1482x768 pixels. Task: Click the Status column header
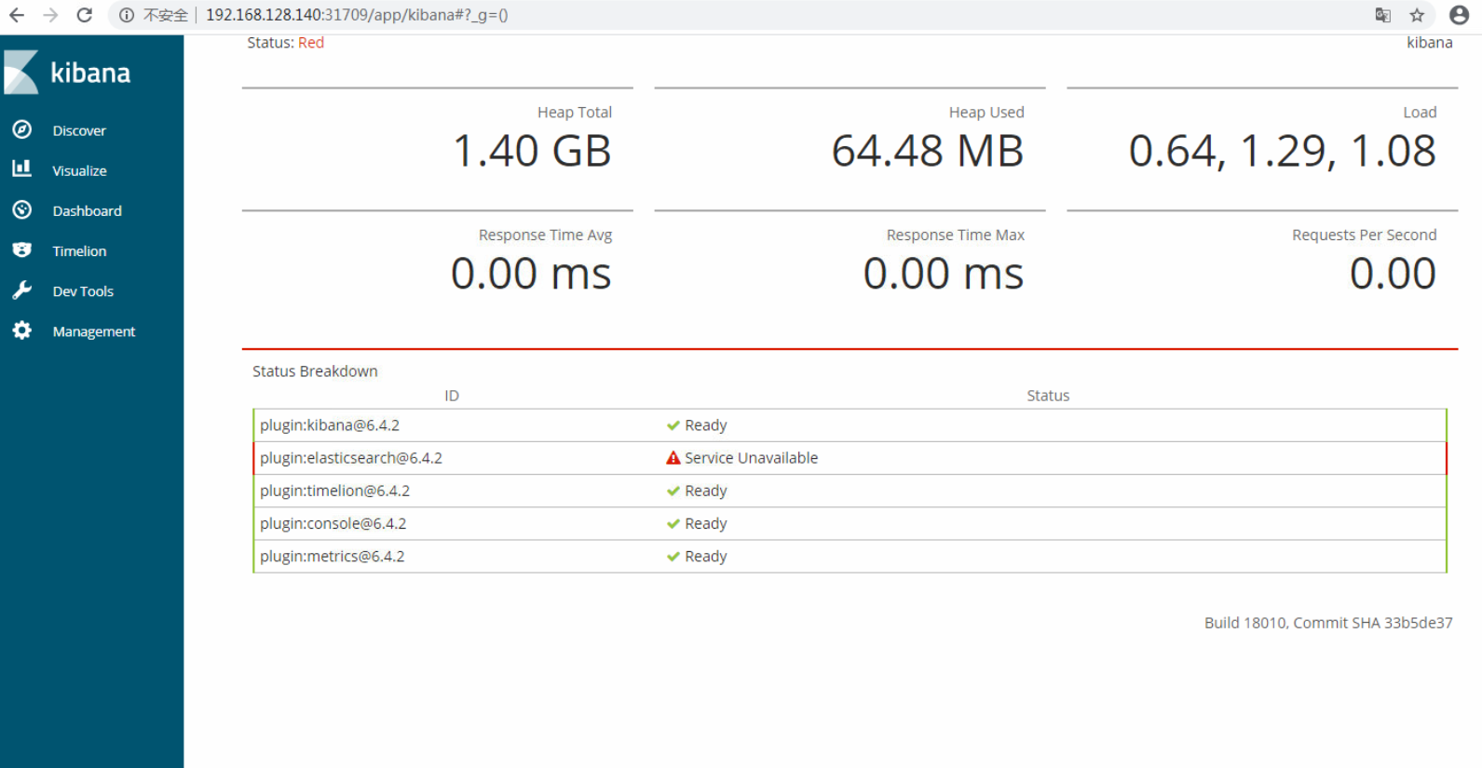(1048, 396)
